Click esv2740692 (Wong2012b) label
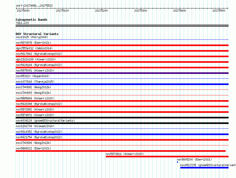The image size is (236, 178). pyautogui.click(x=33, y=87)
